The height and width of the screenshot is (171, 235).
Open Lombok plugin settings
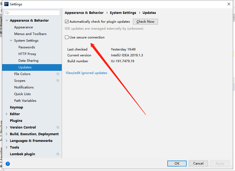[22, 154]
